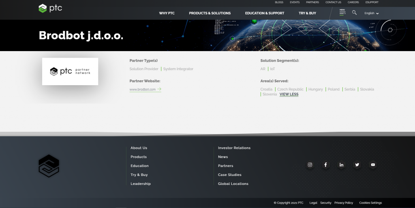The height and width of the screenshot is (208, 415).
Task: Open PRODUCTS & SOLUTIONS menu
Action: (x=210, y=13)
